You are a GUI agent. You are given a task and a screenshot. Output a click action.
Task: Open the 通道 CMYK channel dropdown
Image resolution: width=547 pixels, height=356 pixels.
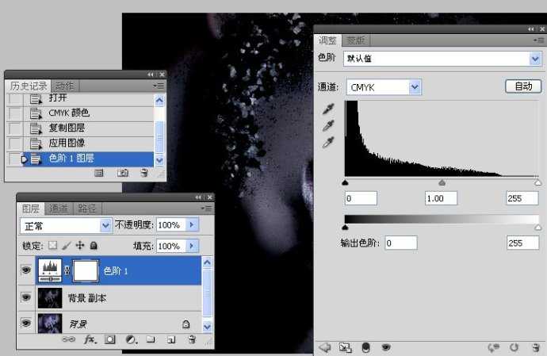[415, 87]
